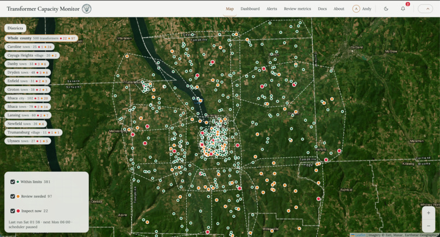
Task: Select the Groton town district
Action: click(x=27, y=90)
